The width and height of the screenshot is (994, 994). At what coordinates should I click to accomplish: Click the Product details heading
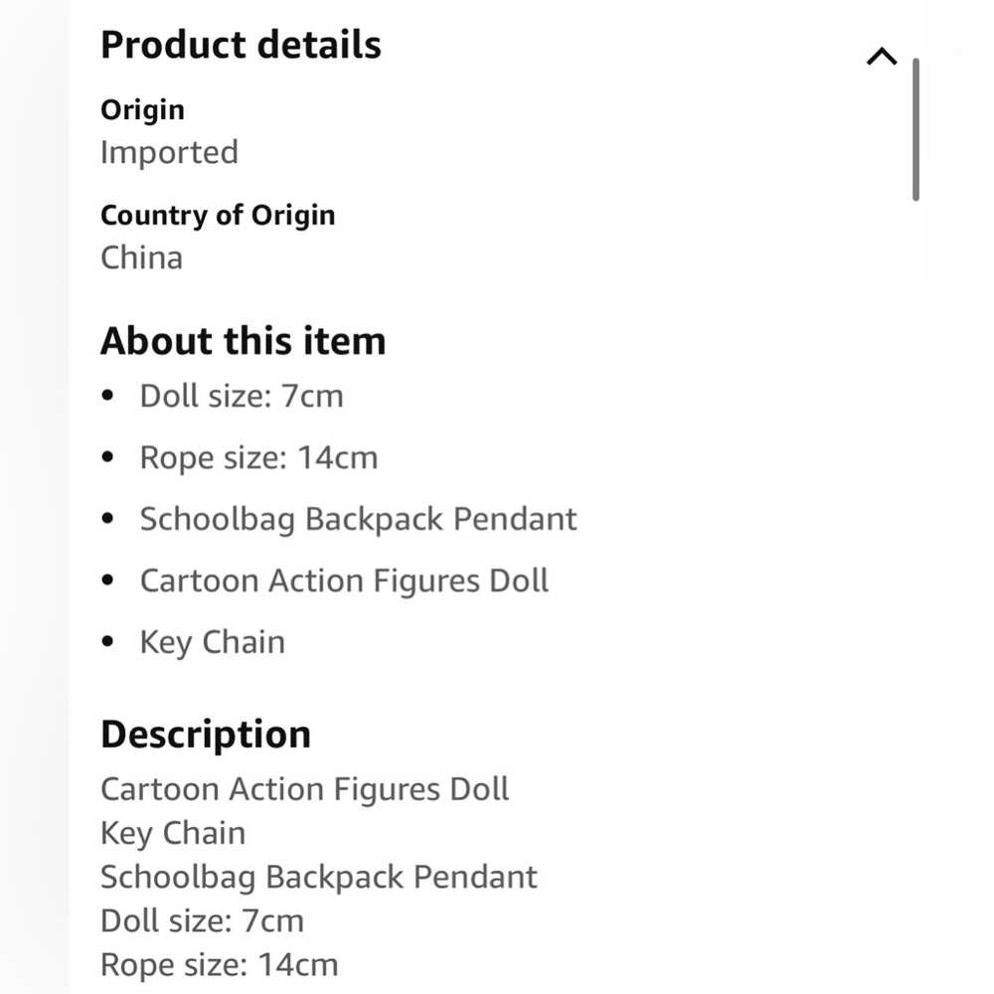point(241,45)
